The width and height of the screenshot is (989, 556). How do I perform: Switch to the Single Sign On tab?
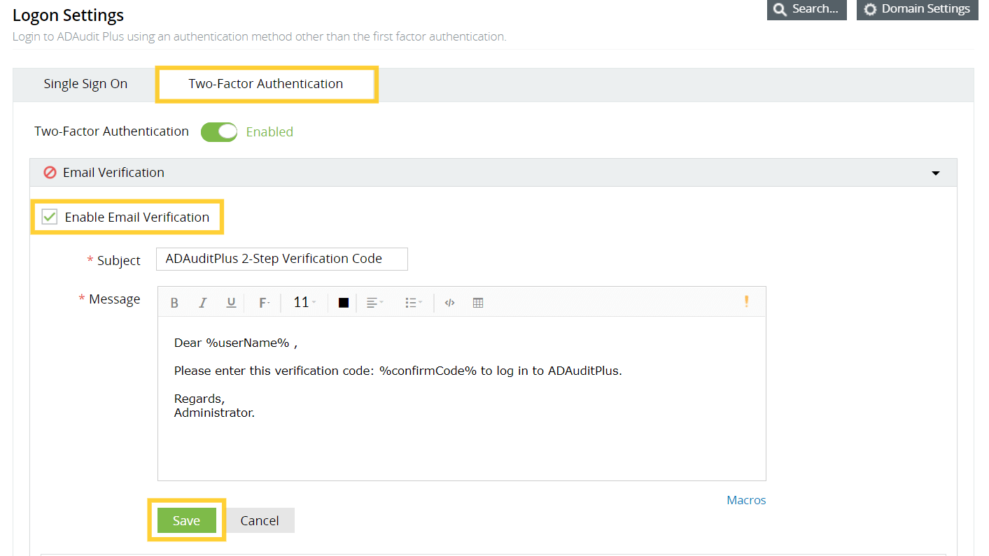click(85, 84)
